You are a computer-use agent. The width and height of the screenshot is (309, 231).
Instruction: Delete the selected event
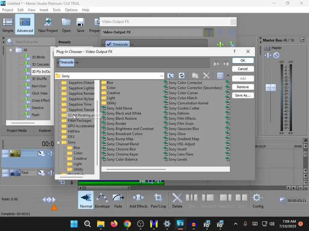(177, 200)
